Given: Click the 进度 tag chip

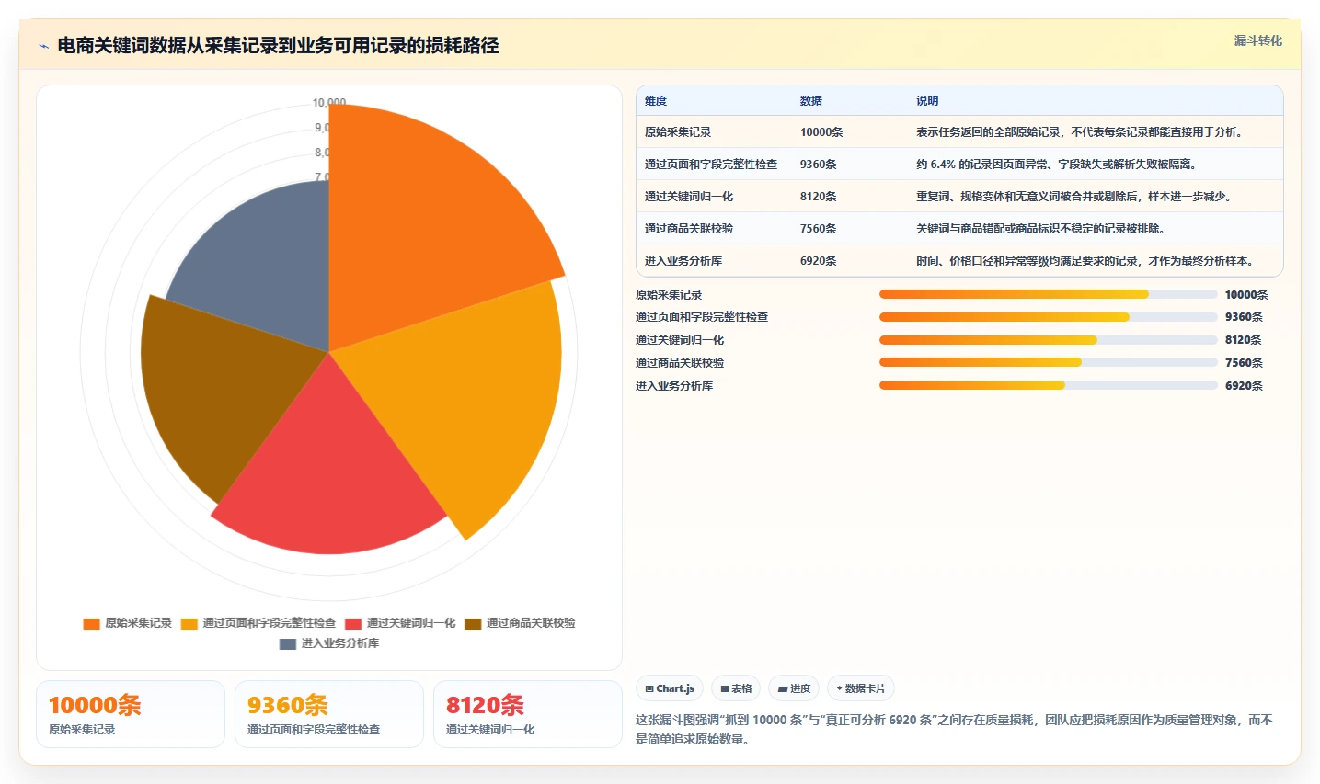Looking at the screenshot, I should pos(794,688).
